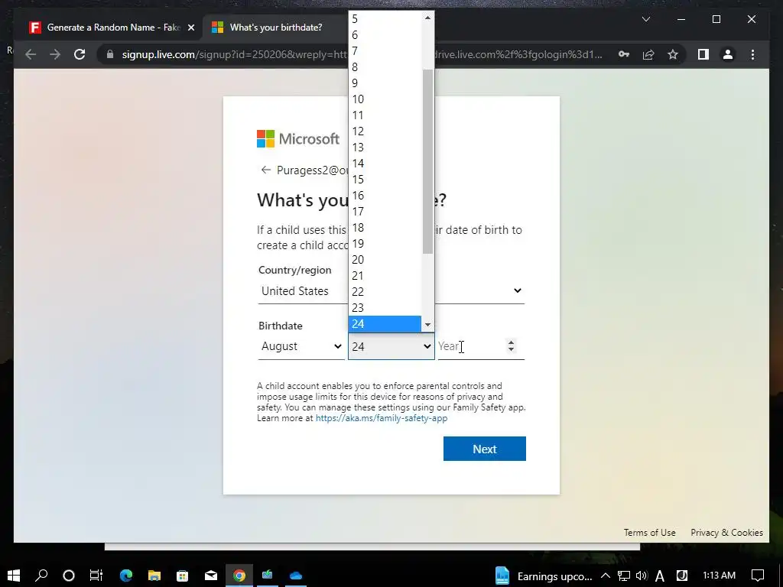783x587 pixels.
Task: Click the day list scroll-up arrow
Action: (427, 18)
